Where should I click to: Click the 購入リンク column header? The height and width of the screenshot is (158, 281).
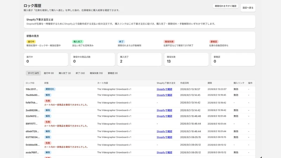239,83
